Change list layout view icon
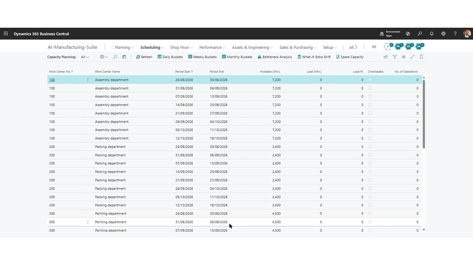The height and width of the screenshot is (266, 473). (x=404, y=57)
